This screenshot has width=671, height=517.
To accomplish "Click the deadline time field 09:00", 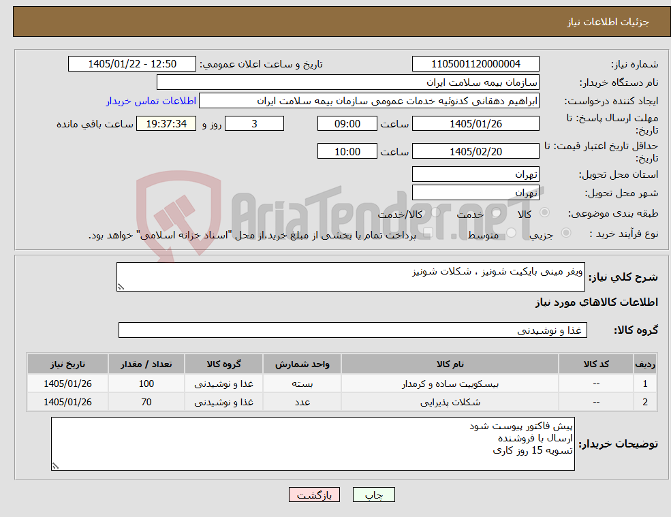I will (x=347, y=124).
